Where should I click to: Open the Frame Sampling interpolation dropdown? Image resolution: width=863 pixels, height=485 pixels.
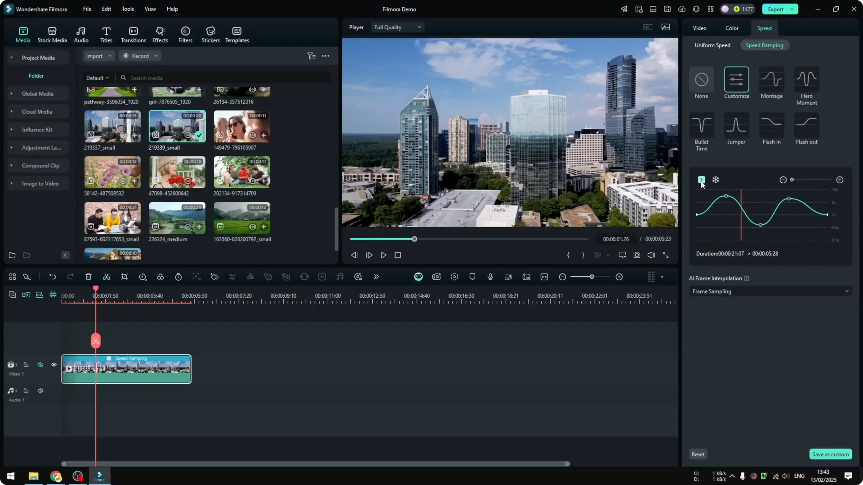coord(770,291)
